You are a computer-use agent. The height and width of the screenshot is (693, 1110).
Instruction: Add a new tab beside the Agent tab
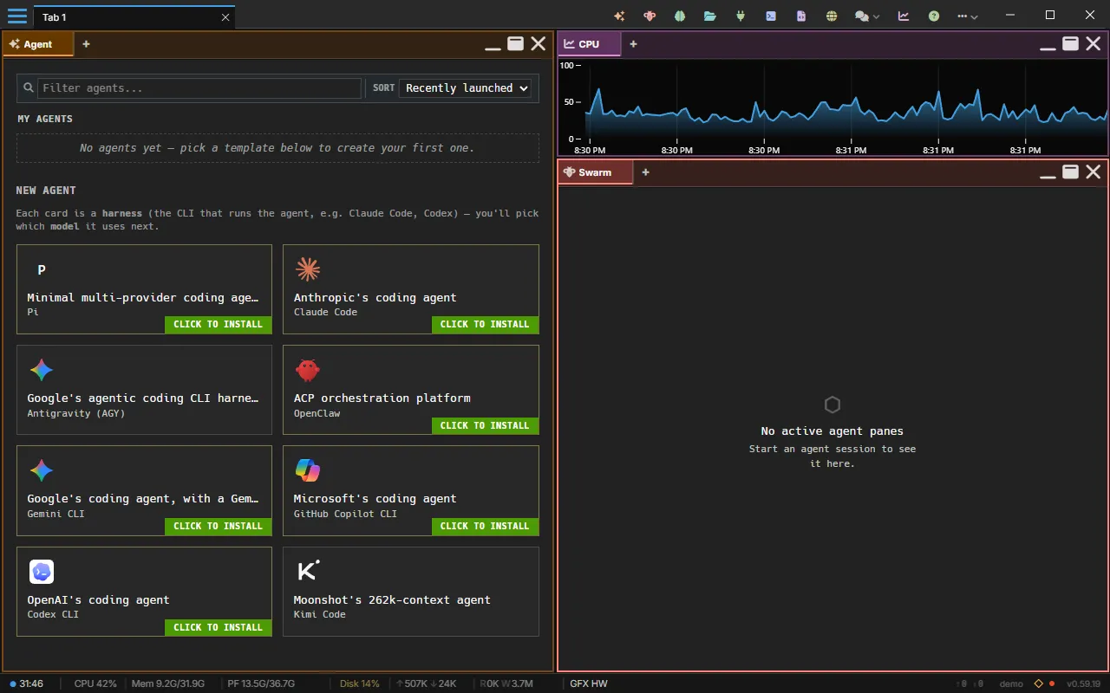point(86,44)
